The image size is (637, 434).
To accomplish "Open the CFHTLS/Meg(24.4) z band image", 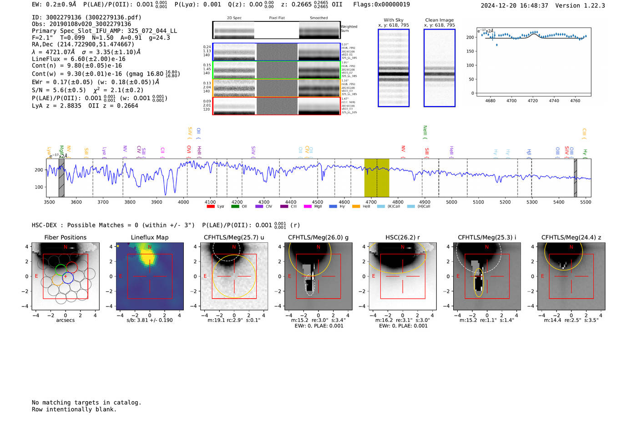I will pyautogui.click(x=571, y=276).
